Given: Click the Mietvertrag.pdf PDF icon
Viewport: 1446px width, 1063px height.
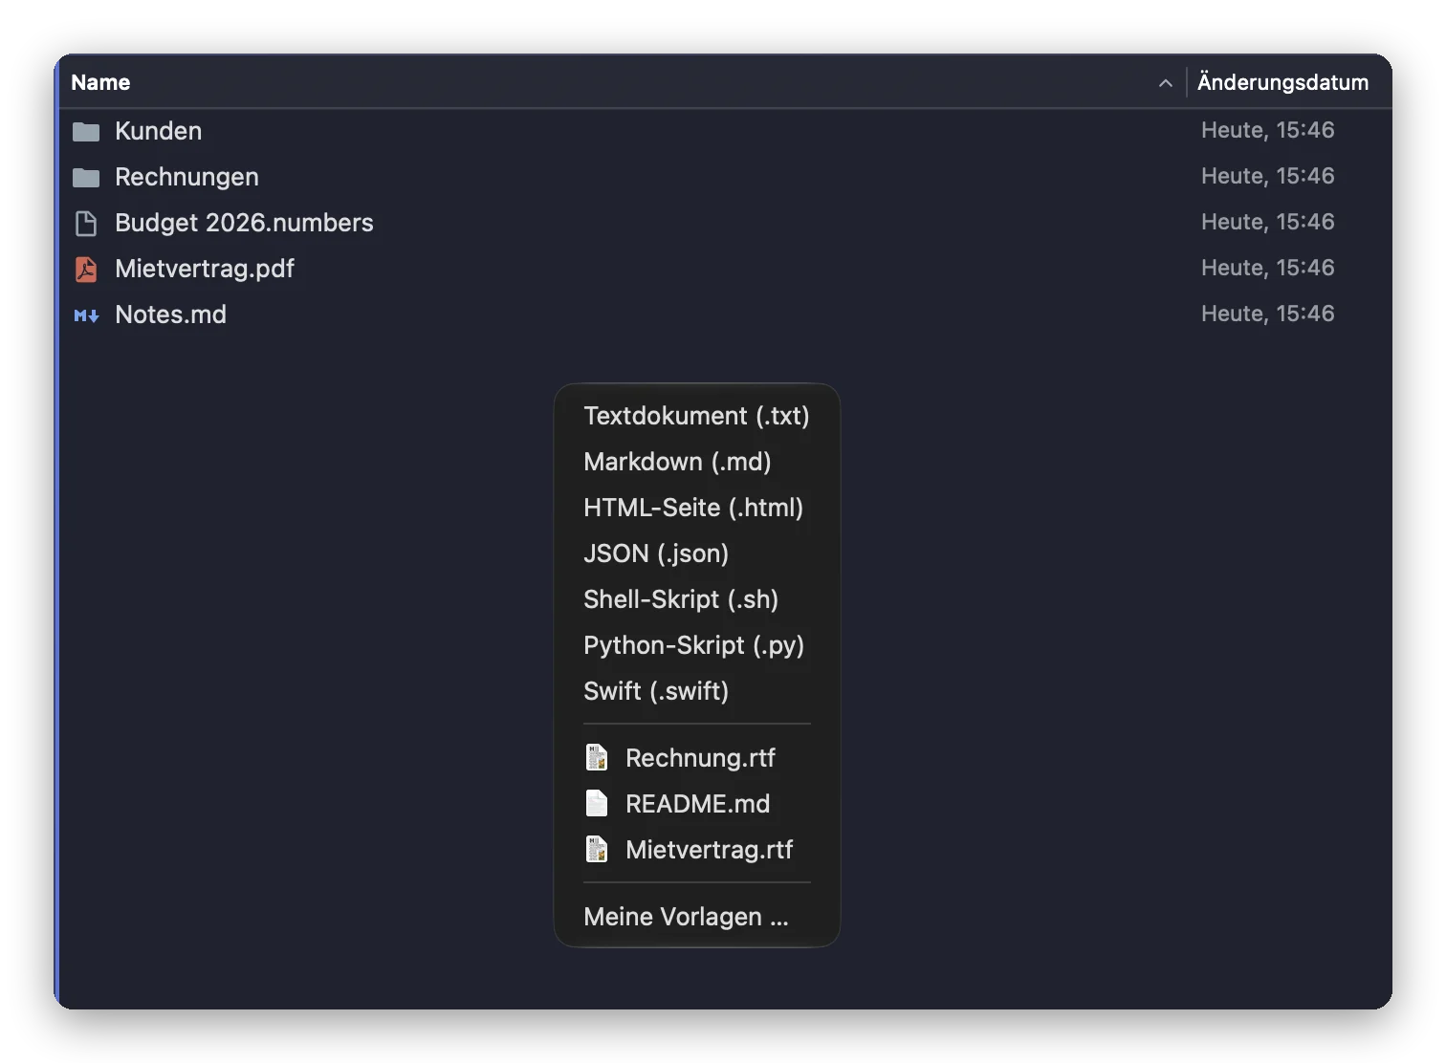Looking at the screenshot, I should point(86,269).
